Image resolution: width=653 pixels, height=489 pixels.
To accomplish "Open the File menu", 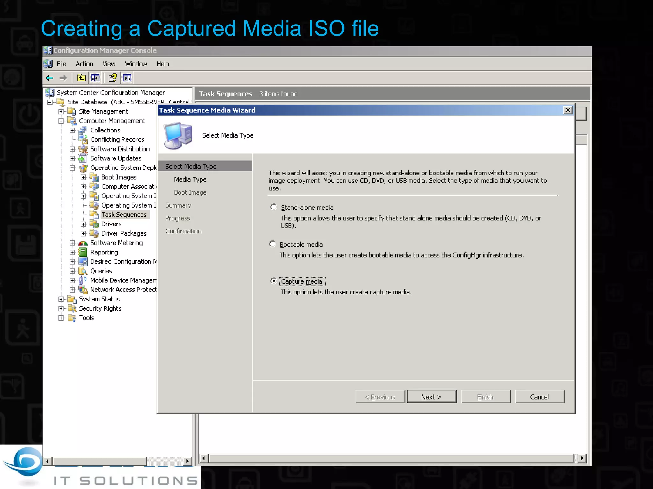I will (61, 64).
